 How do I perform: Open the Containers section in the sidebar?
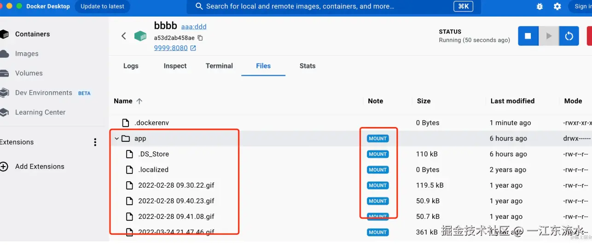pos(32,34)
